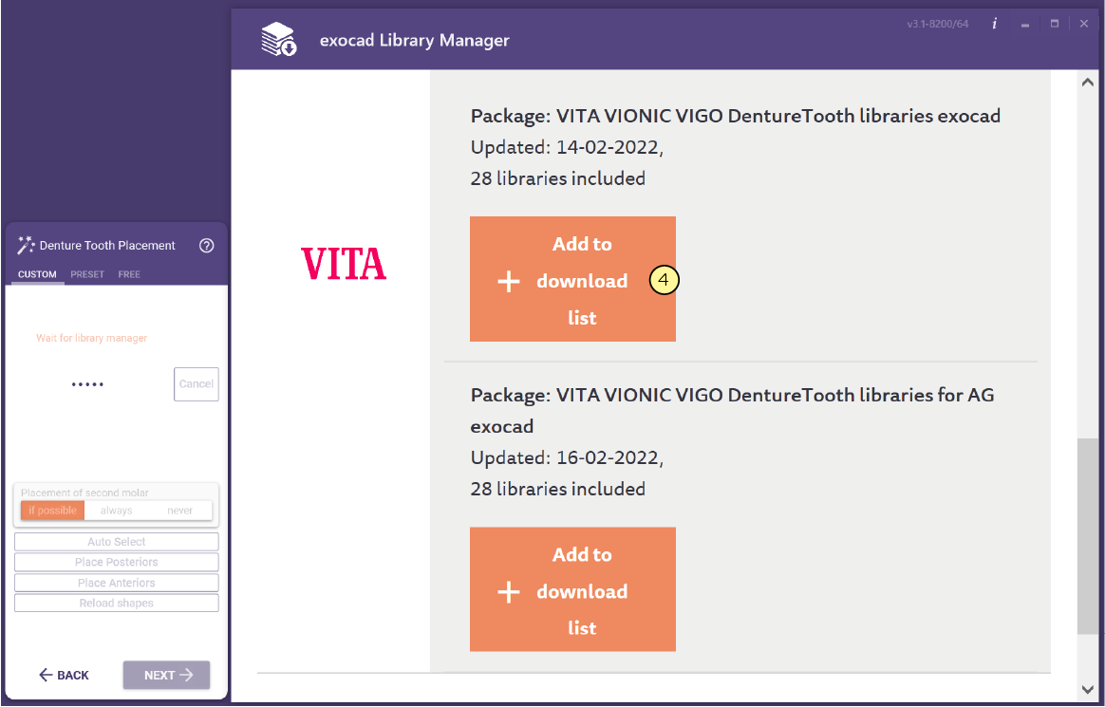Click the vertical scrollbar thumb
Screen dimensions: 1105x707
(x=1088, y=536)
